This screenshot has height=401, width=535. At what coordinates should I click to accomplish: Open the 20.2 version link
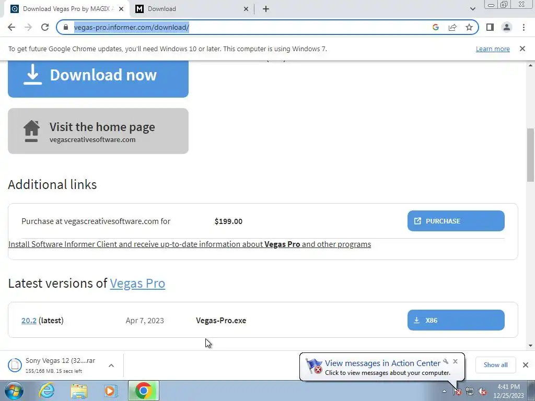pyautogui.click(x=29, y=321)
